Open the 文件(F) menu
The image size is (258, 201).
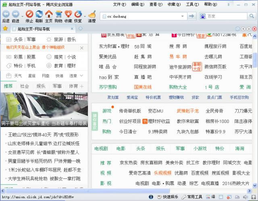click(119, 4)
